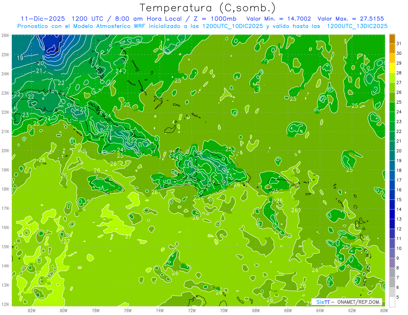Click the latitude axis label "18N"

[5, 189]
